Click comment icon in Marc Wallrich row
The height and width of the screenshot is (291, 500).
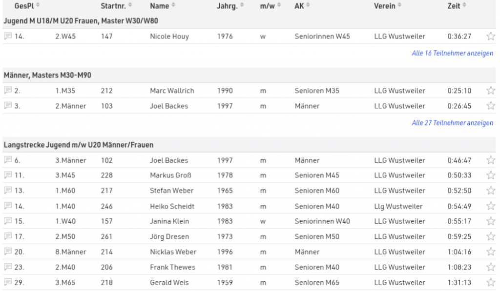pyautogui.click(x=8, y=90)
